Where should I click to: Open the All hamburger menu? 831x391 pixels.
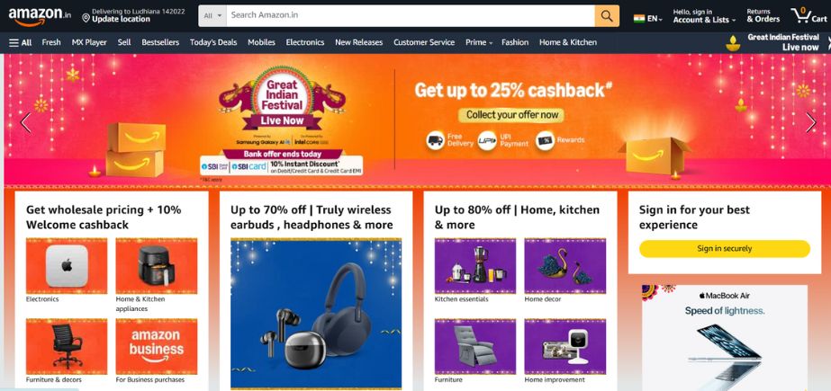[x=20, y=42]
